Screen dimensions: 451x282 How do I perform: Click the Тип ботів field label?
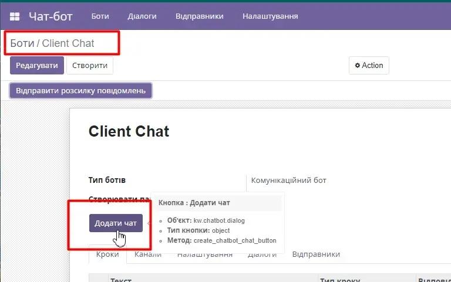point(107,180)
